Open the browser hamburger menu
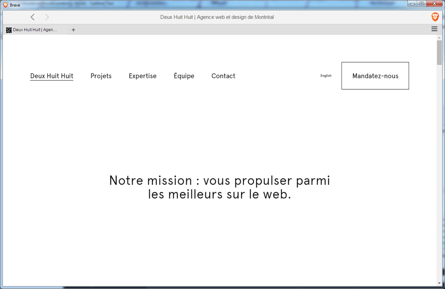Image resolution: width=445 pixels, height=289 pixels. tap(434, 29)
